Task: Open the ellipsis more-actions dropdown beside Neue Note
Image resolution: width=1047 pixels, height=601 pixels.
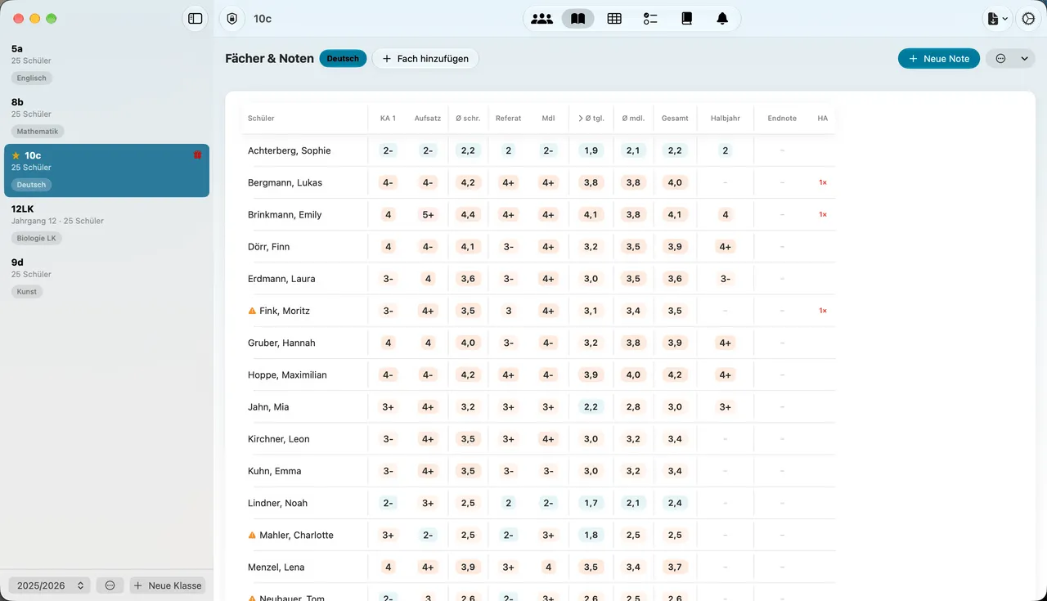Action: point(1010,58)
